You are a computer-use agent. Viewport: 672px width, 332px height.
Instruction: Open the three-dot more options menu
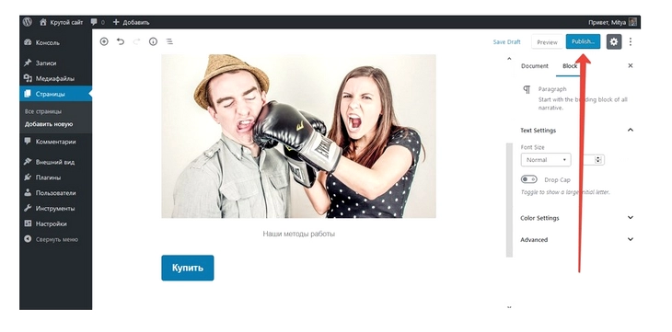pyautogui.click(x=631, y=41)
